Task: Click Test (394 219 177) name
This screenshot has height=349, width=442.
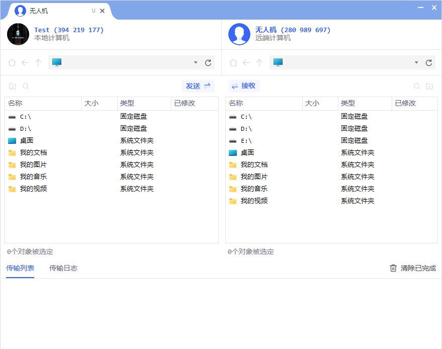Action: pyautogui.click(x=69, y=30)
